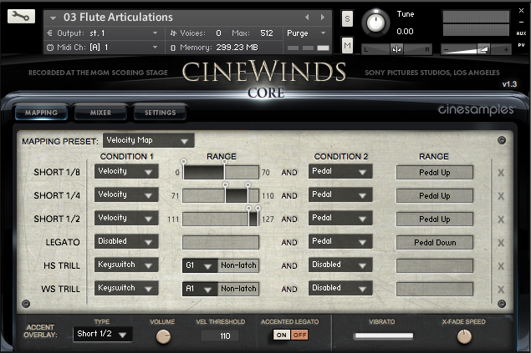Remove the LEGATO row with X
The image size is (531, 353).
pyautogui.click(x=501, y=243)
